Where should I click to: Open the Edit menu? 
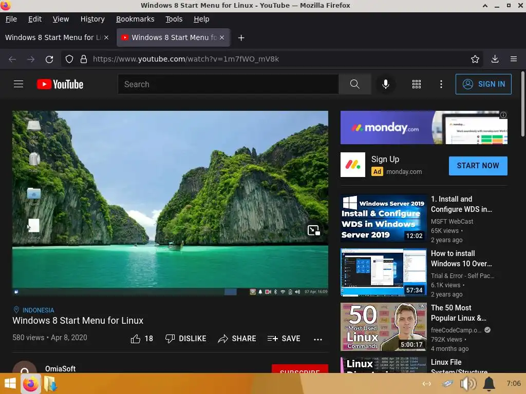click(35, 19)
